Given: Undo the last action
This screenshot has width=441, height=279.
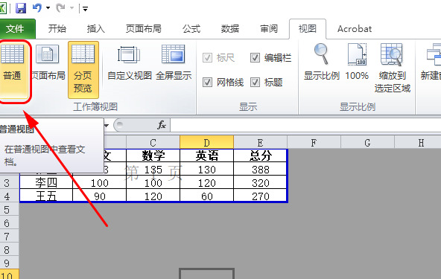Looking at the screenshot, I should [x=37, y=8].
